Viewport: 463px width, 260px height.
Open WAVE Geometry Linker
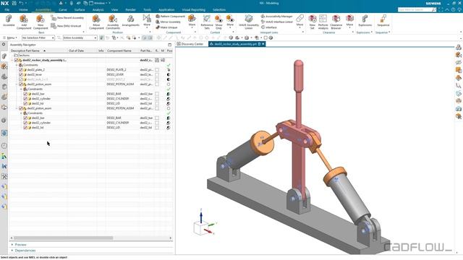point(249,22)
